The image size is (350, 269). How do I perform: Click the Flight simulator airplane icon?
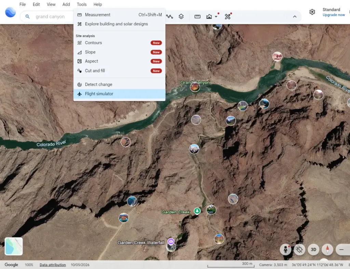coord(79,94)
